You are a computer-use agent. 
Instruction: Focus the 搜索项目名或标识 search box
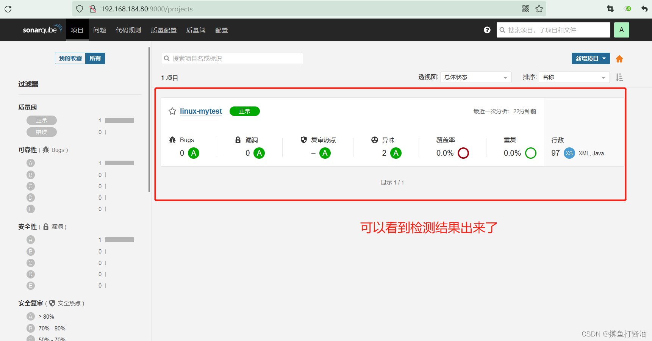coord(232,58)
